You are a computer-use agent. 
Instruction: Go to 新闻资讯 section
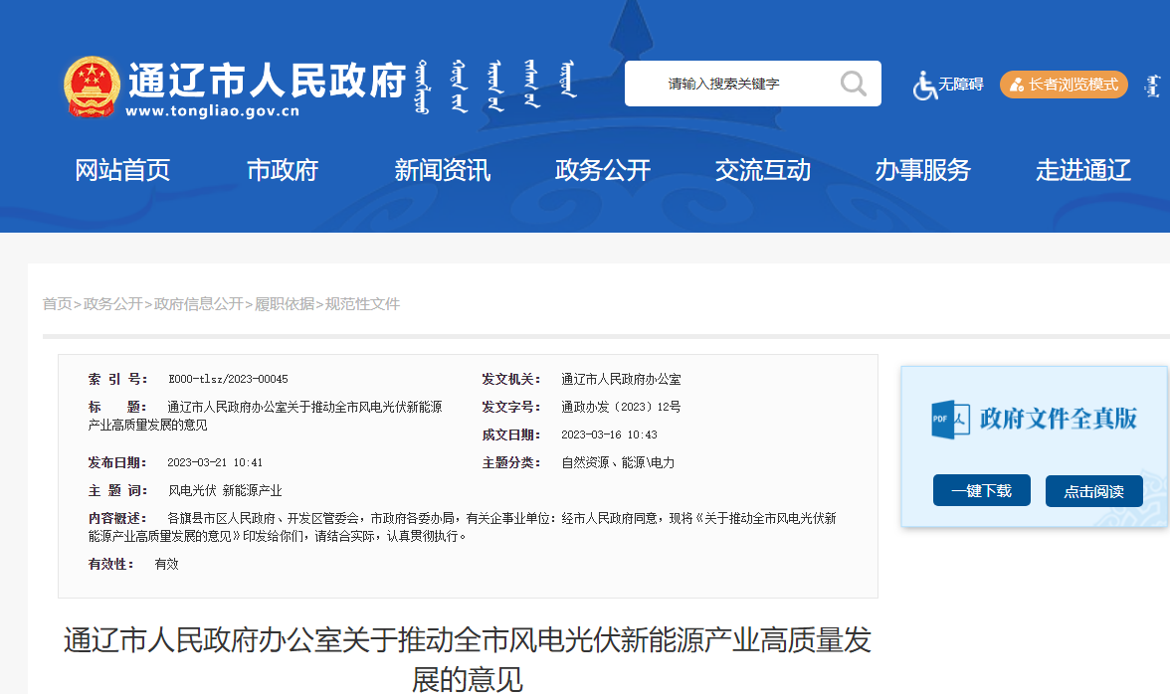pyautogui.click(x=442, y=171)
